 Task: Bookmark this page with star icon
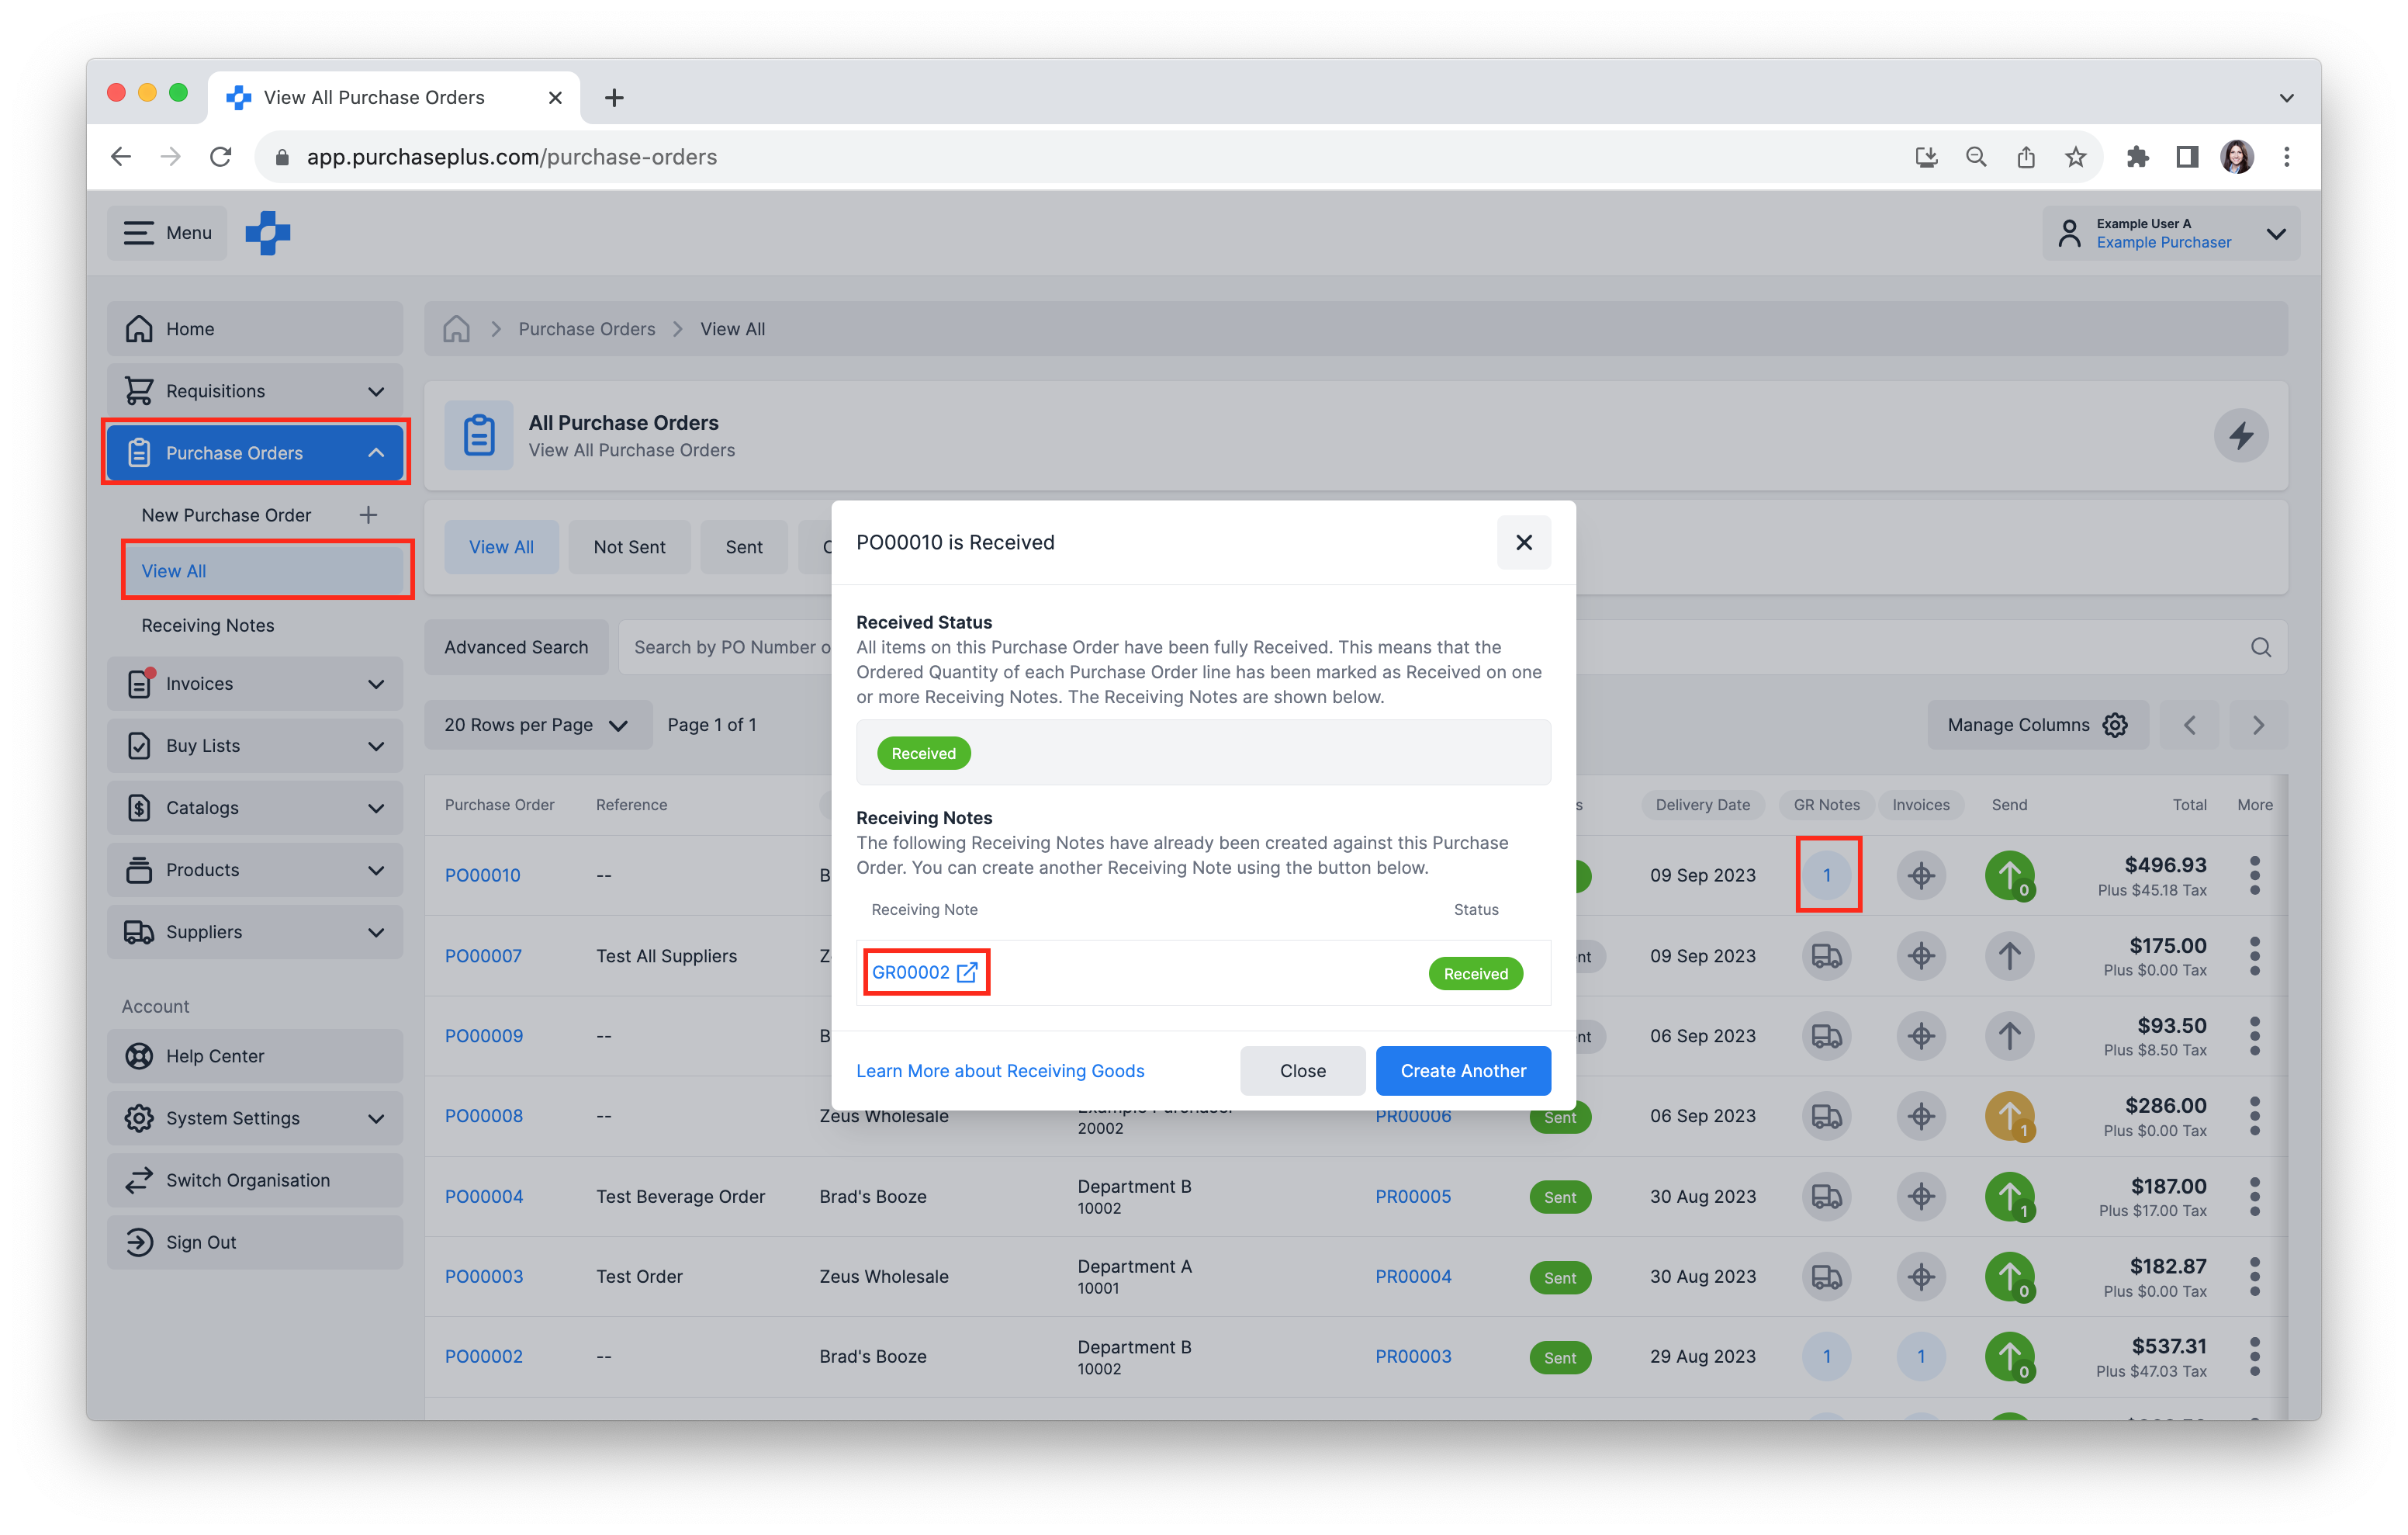coord(2076,157)
